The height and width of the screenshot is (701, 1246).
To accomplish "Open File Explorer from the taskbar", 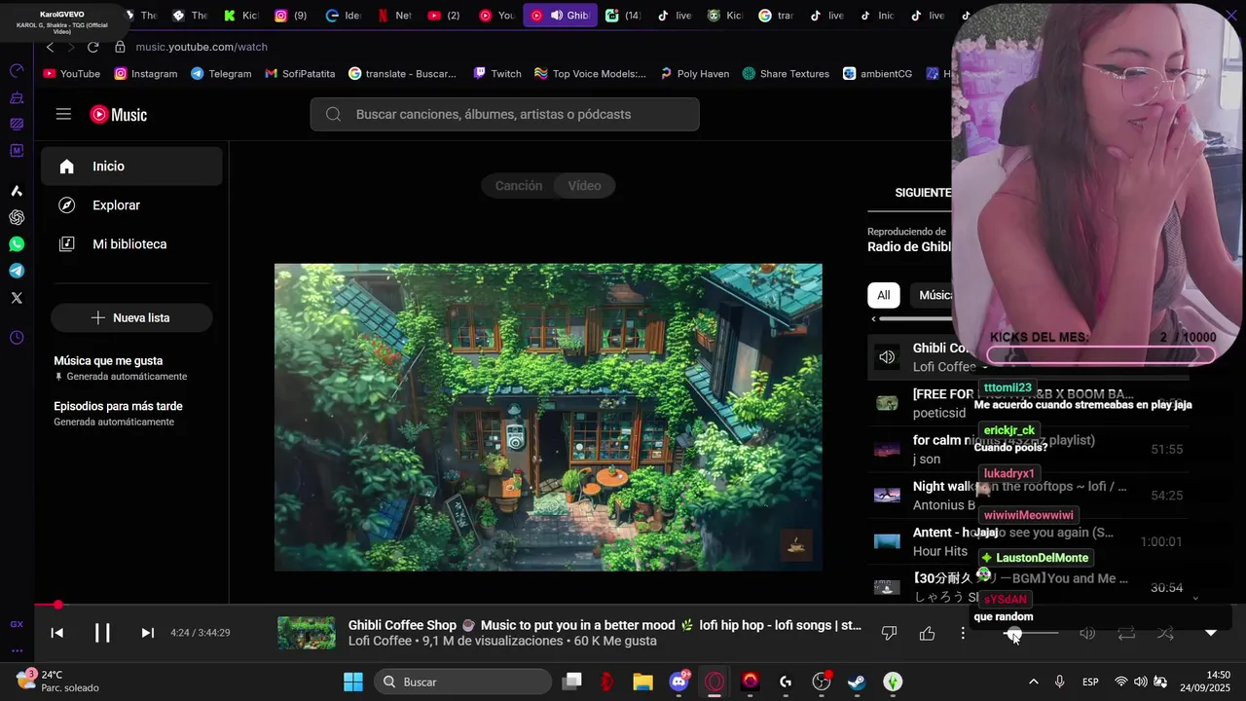I will tap(642, 682).
